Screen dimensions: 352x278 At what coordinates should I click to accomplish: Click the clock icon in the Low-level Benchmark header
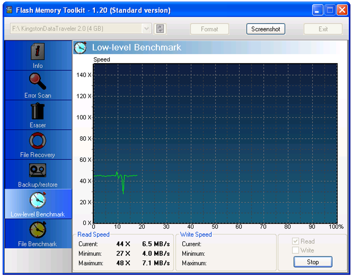pyautogui.click(x=80, y=47)
